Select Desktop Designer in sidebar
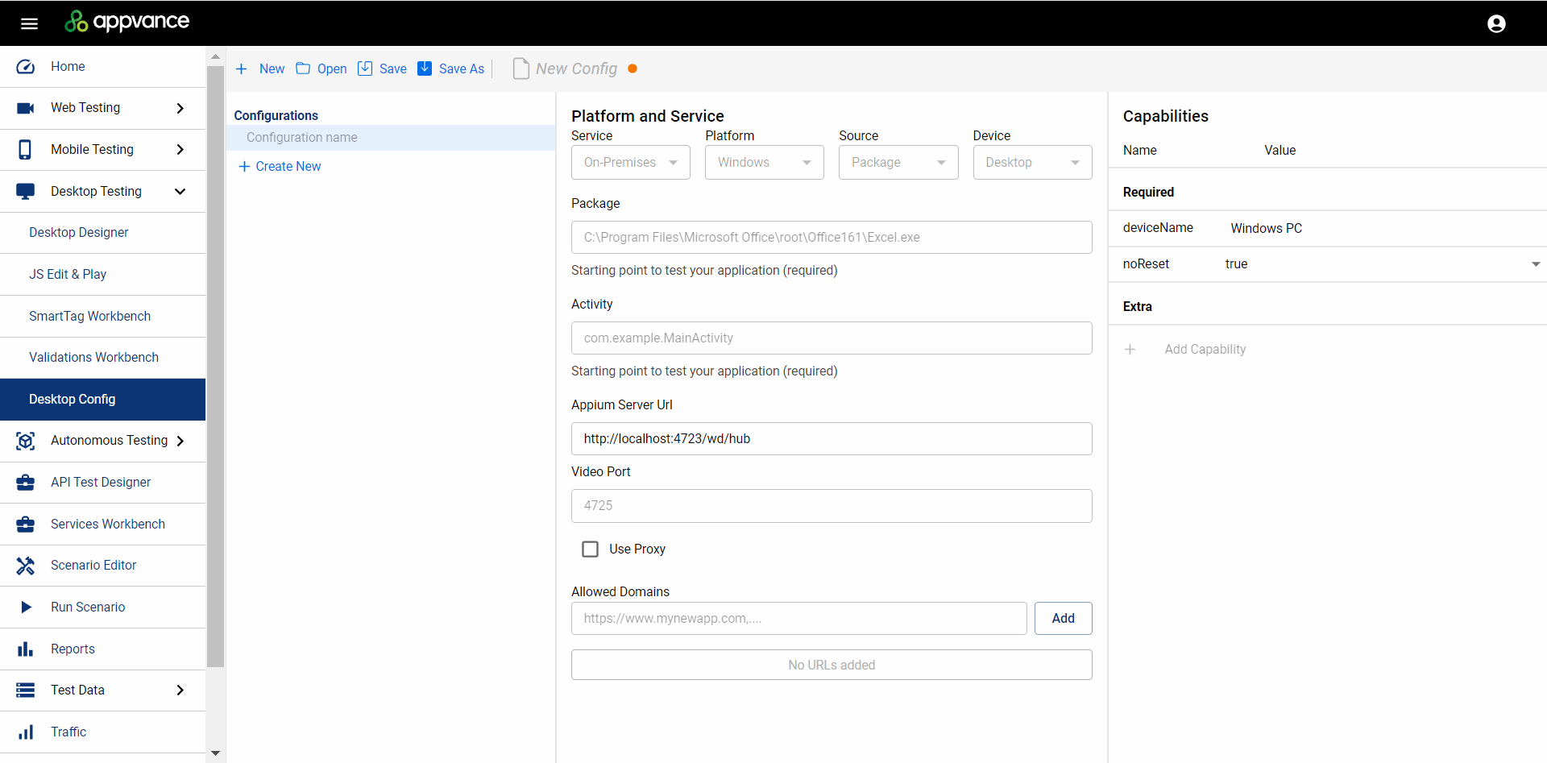The height and width of the screenshot is (763, 1547). (x=79, y=233)
